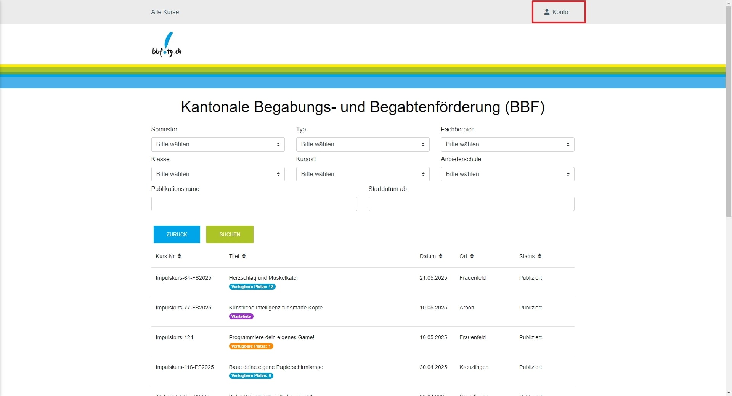Go to Alle Kurse
The image size is (732, 396).
pyautogui.click(x=165, y=12)
